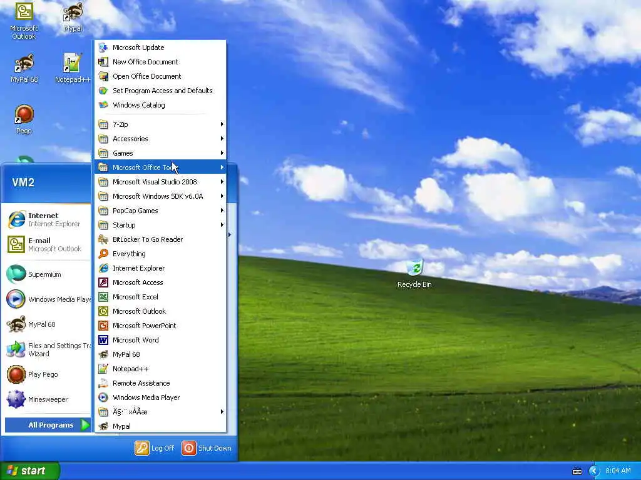641x480 pixels.
Task: Launch Notepad++ from All Programs
Action: click(x=160, y=369)
